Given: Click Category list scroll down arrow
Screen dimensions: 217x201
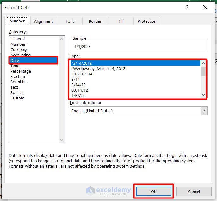Looking at the screenshot, I should point(62,140).
